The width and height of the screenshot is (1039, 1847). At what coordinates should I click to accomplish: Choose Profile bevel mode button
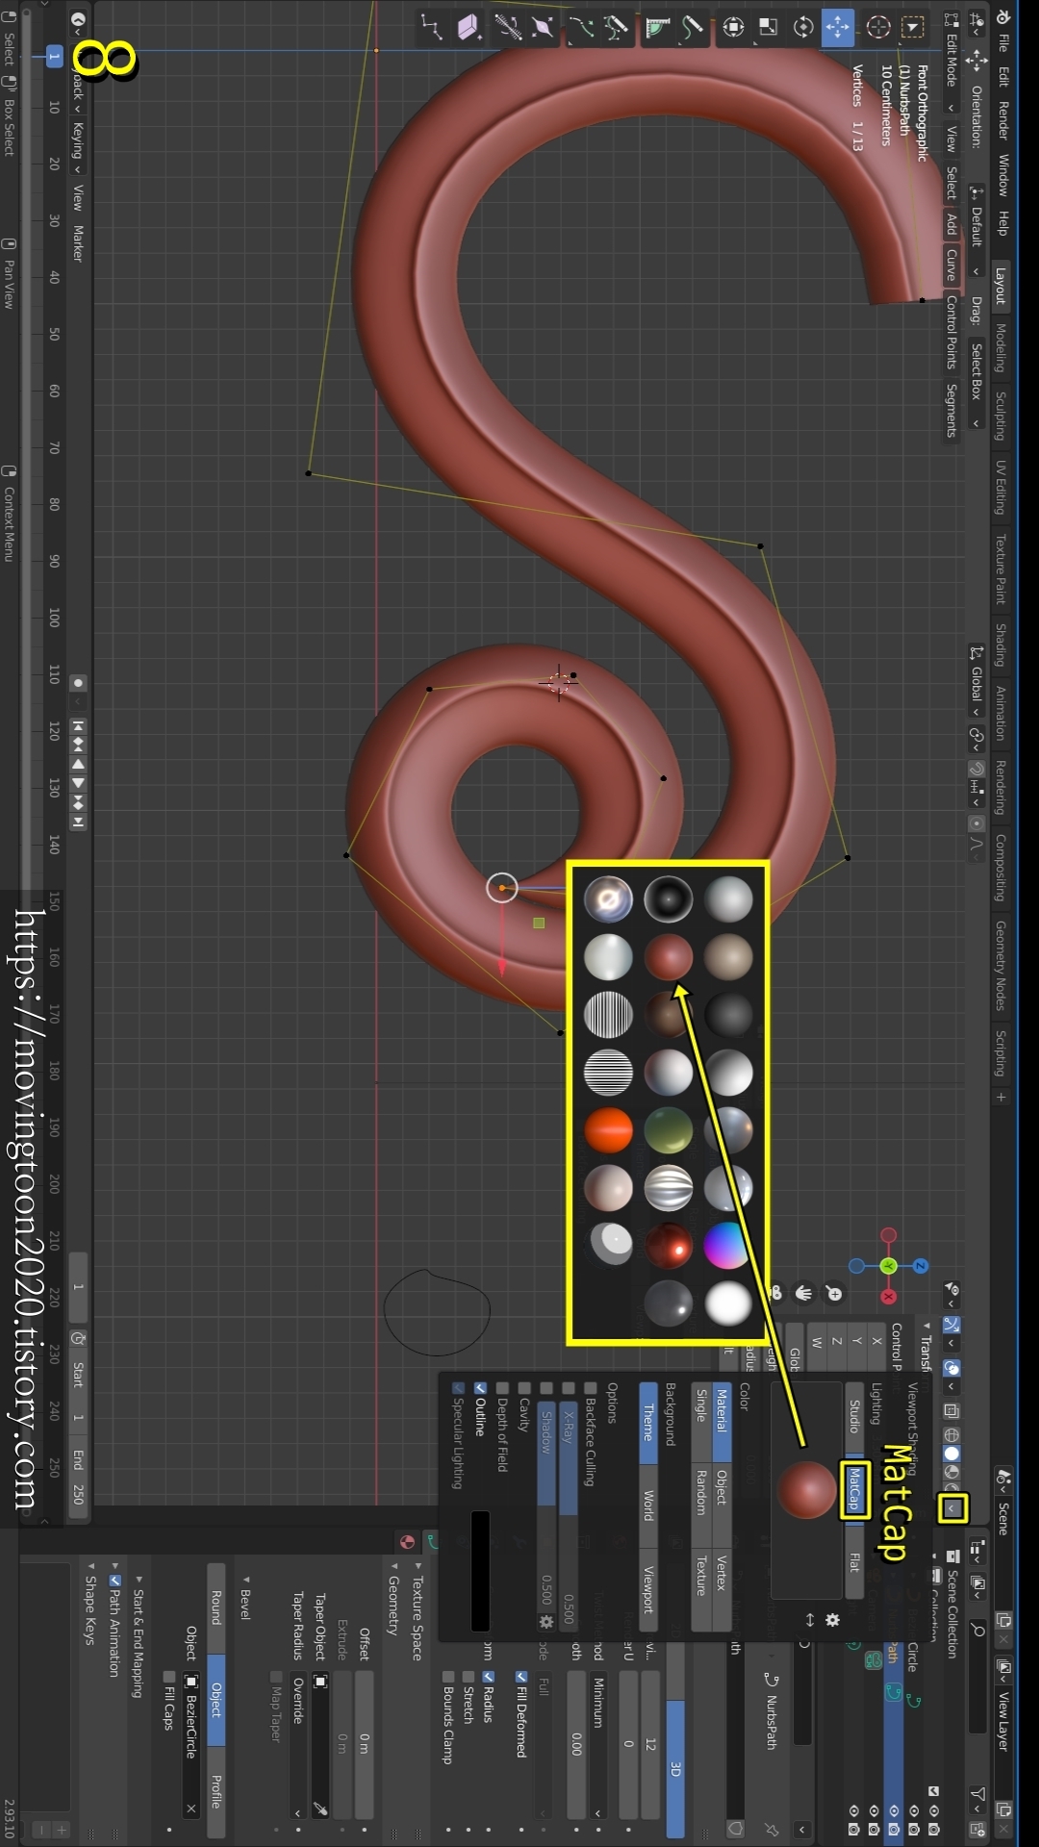(216, 1791)
